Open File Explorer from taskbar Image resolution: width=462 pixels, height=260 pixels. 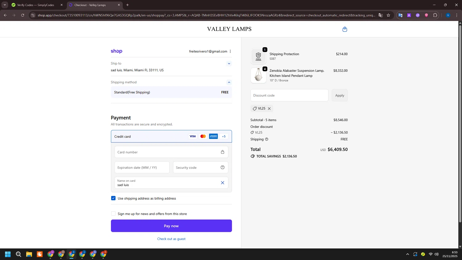click(x=29, y=254)
